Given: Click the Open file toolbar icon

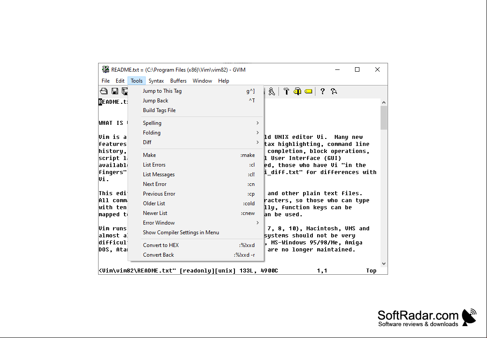Looking at the screenshot, I should pos(104,91).
